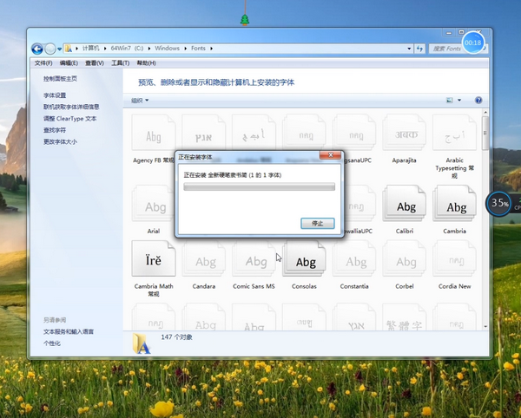
Task: Expand the address bar history dropdown
Action: pyautogui.click(x=409, y=49)
